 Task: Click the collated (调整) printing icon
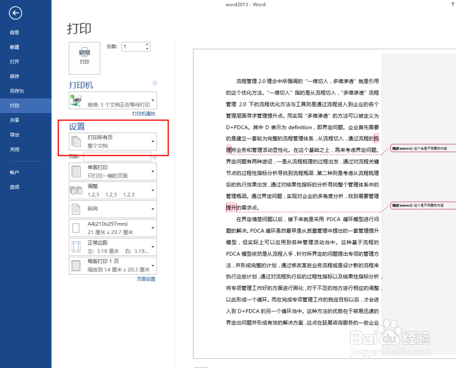pyautogui.click(x=76, y=190)
